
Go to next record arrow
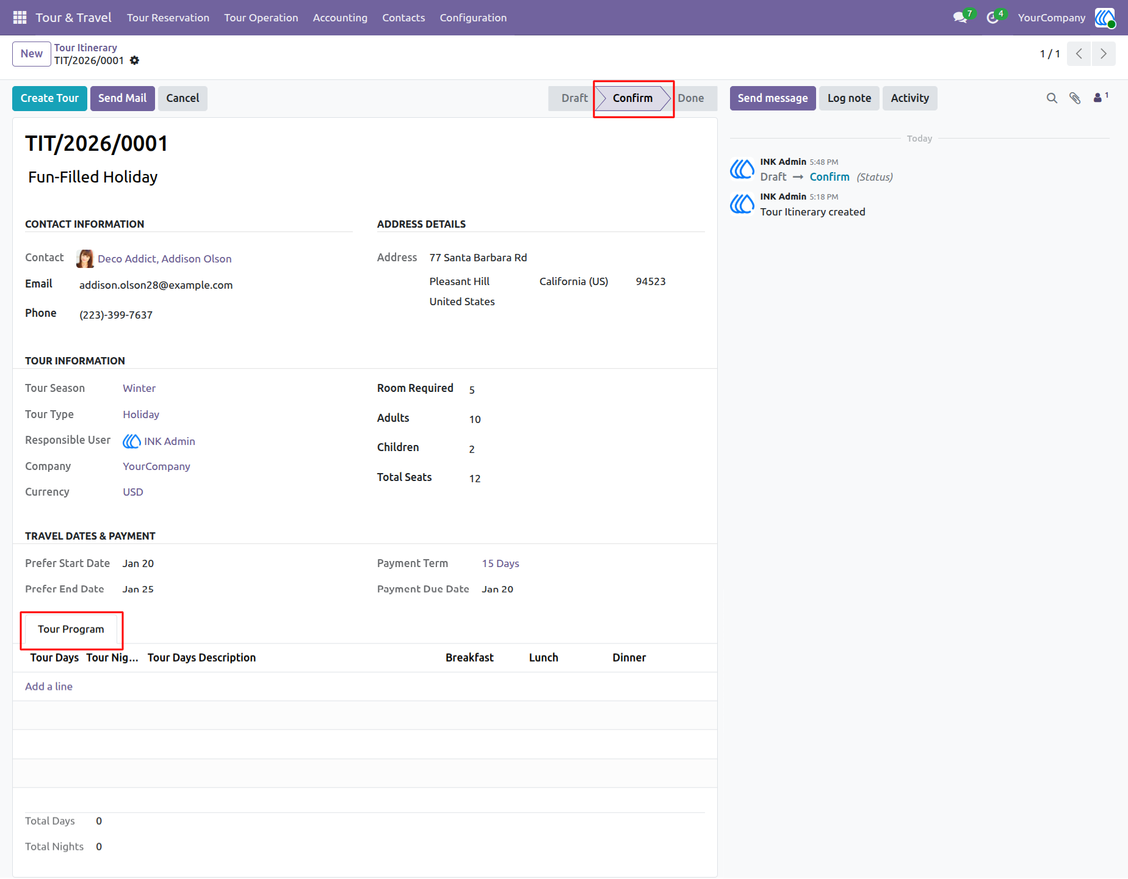(1104, 54)
